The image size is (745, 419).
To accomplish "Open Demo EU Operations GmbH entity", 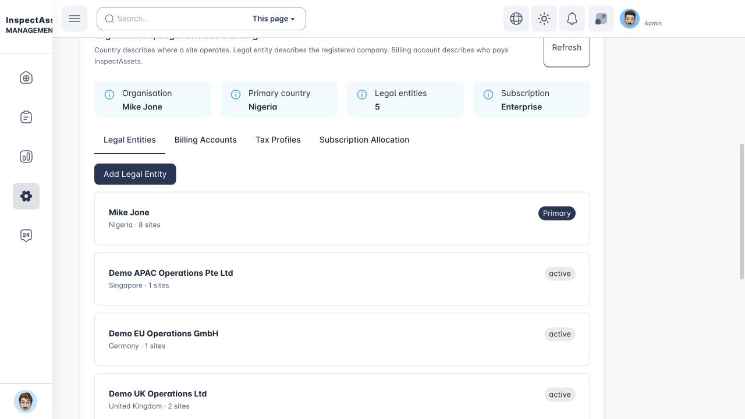I will point(342,339).
